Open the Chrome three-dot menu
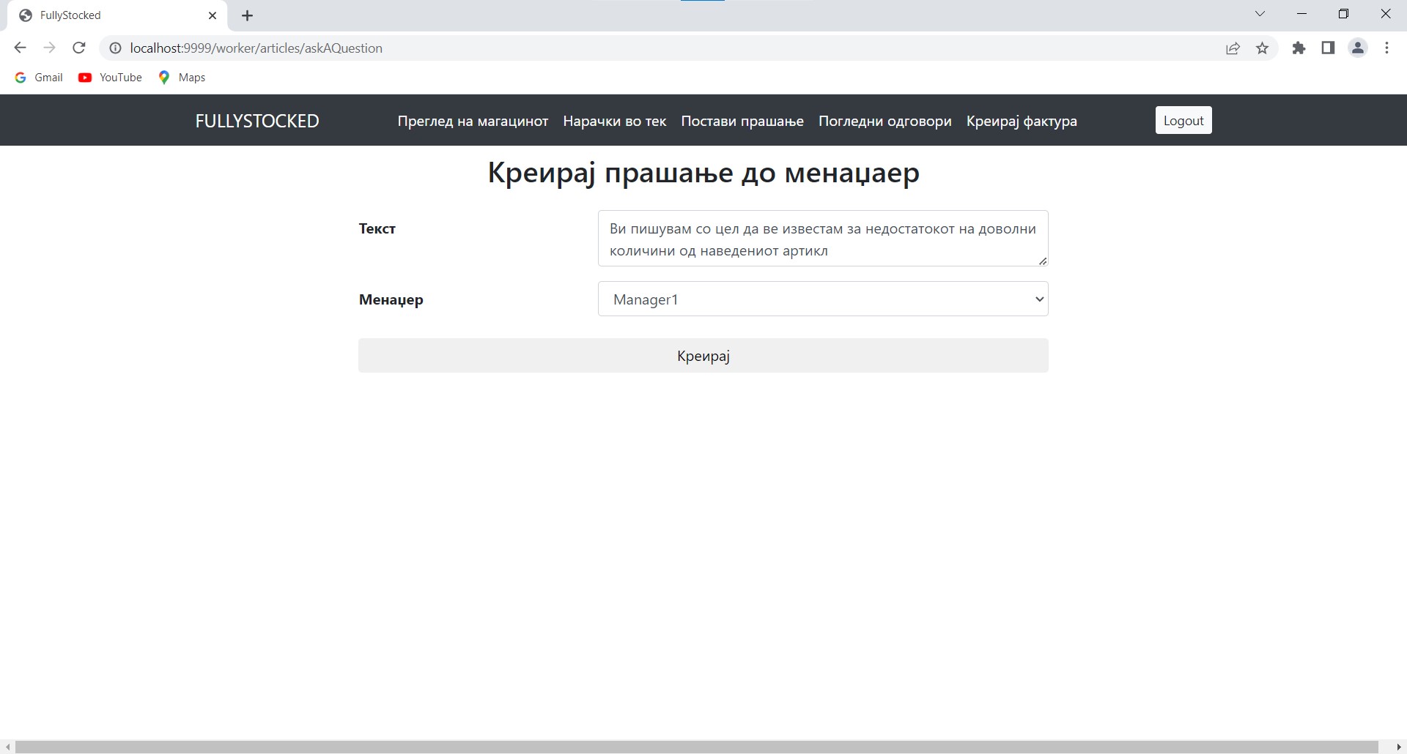 point(1386,48)
